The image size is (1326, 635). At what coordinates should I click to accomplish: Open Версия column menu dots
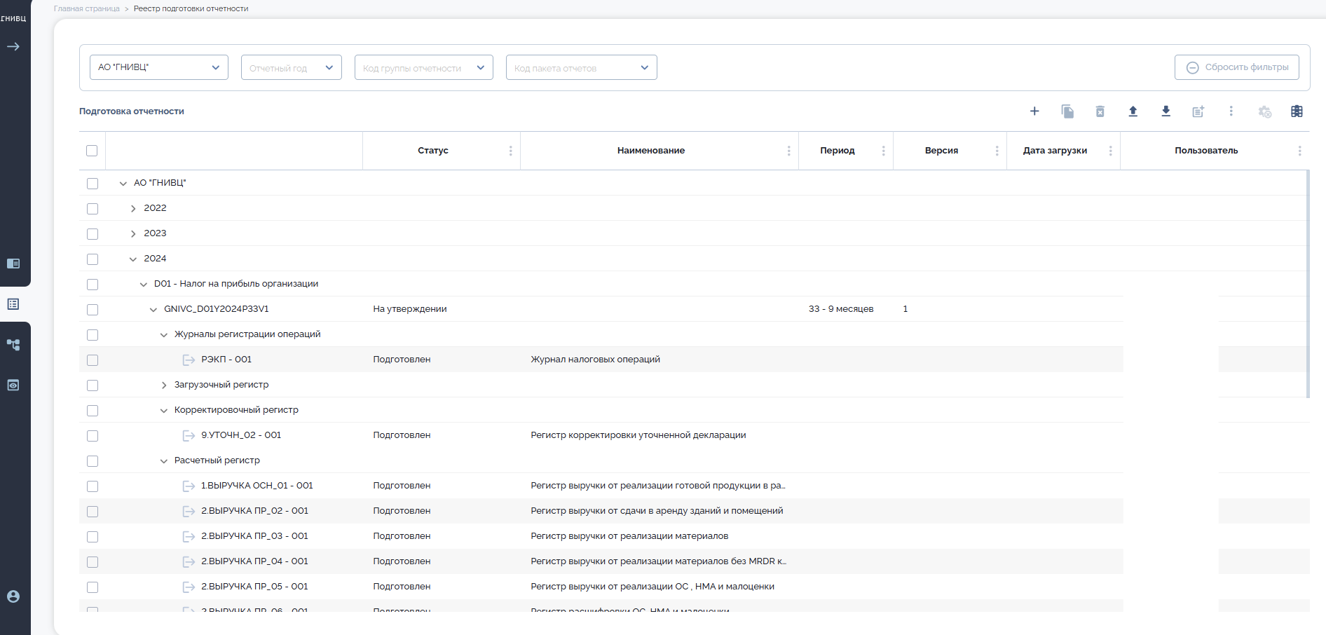(997, 151)
